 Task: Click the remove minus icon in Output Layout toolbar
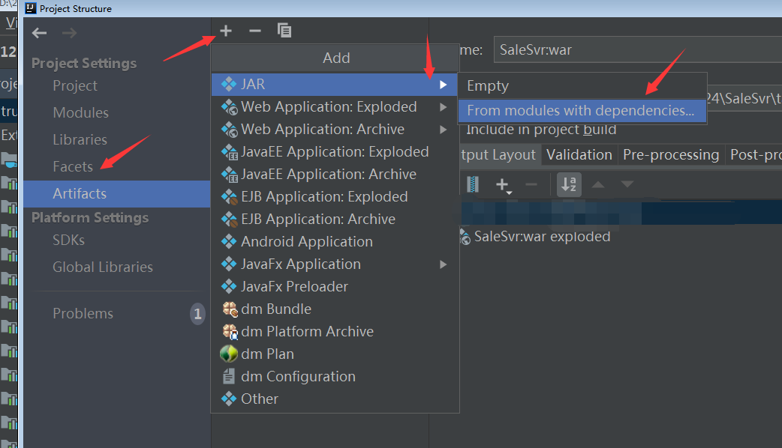(531, 185)
